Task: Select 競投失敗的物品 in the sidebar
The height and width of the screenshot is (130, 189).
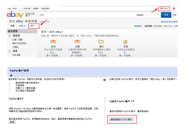Action: click(x=19, y=43)
